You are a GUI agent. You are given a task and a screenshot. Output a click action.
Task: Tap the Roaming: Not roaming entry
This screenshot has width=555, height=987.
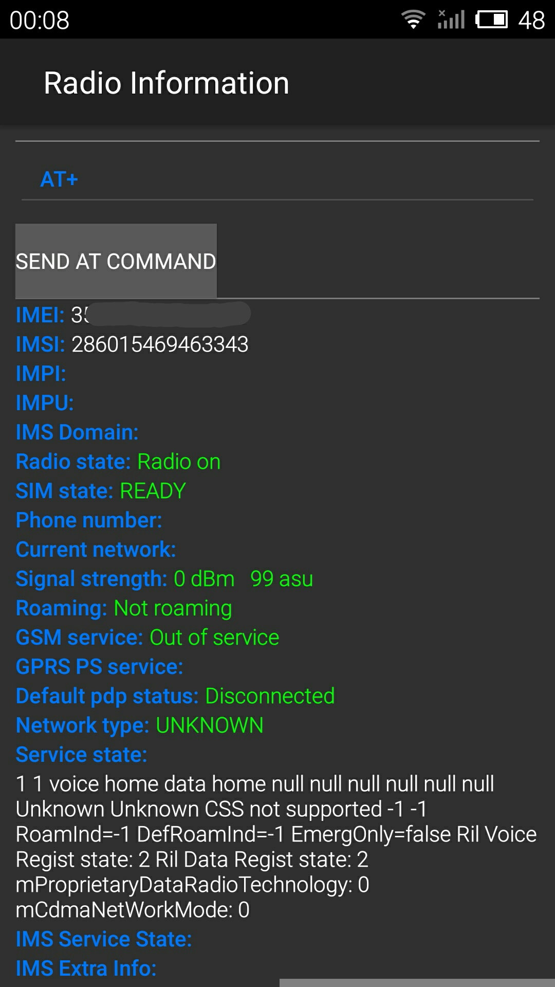coord(124,608)
